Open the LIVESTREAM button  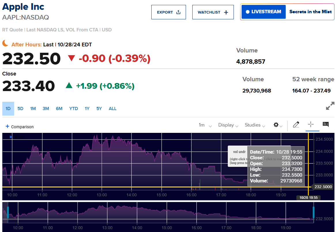point(264,12)
